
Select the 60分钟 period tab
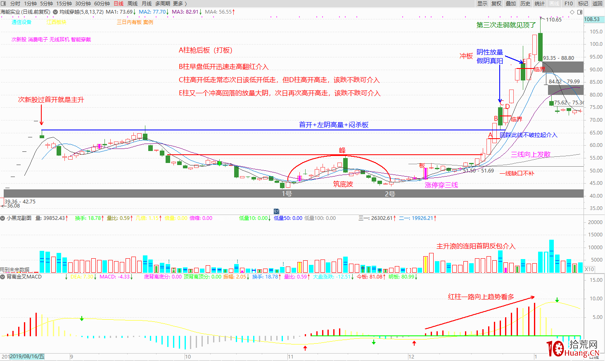coord(102,4)
